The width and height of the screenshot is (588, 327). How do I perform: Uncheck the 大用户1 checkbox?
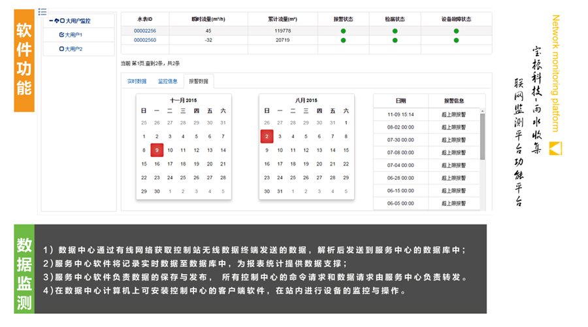click(x=61, y=35)
